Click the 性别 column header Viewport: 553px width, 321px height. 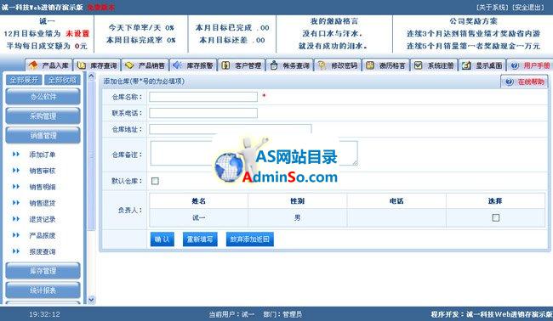click(x=297, y=201)
